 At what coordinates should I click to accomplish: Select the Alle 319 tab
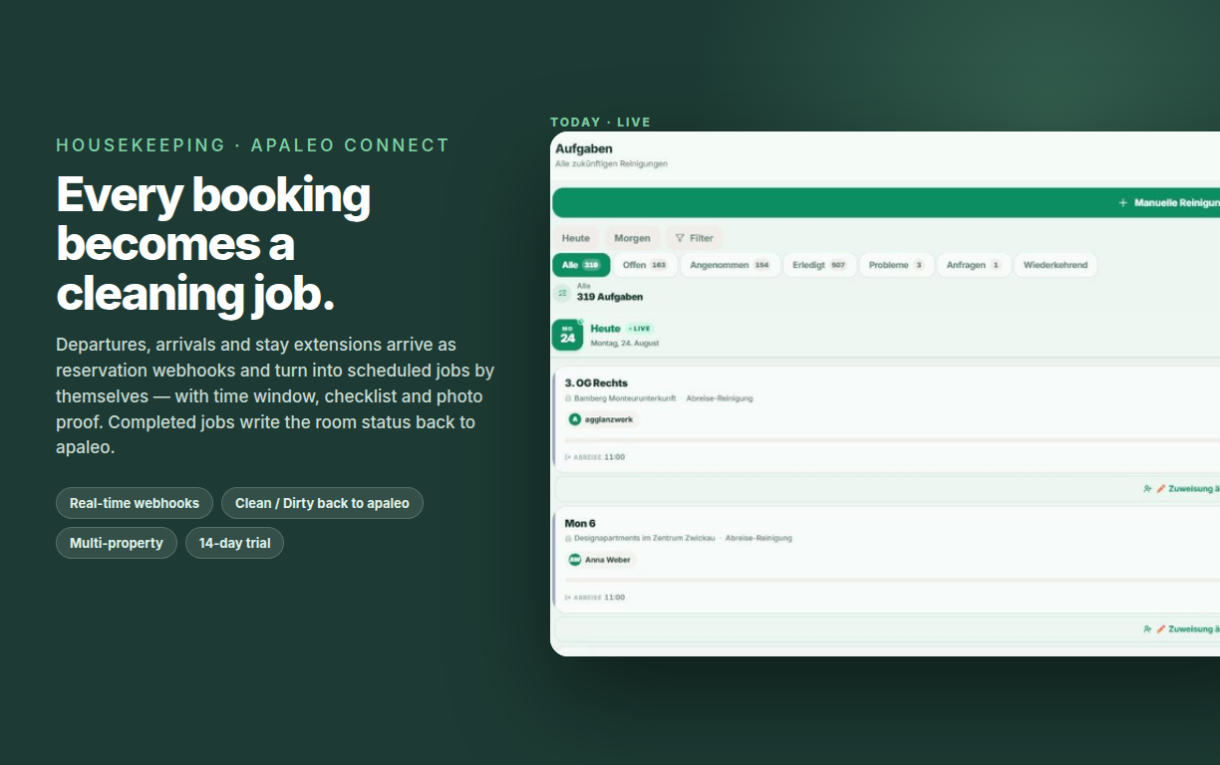pyautogui.click(x=581, y=265)
